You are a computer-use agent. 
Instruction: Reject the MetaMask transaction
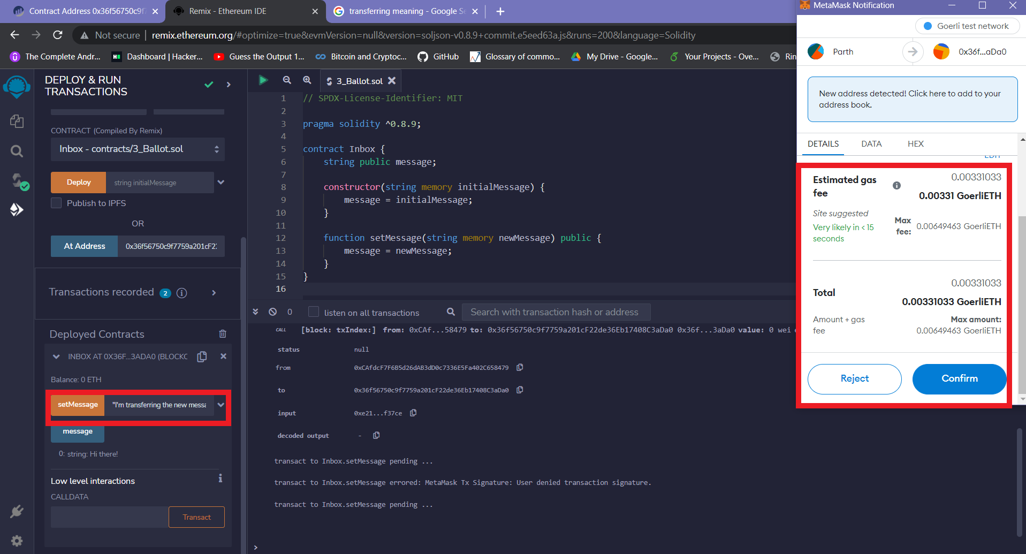coord(854,378)
